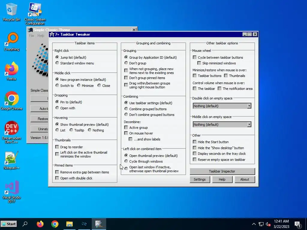This screenshot has height=230, width=307.
Task: Click the muted volume tray icon
Action: pyautogui.click(x=268, y=224)
